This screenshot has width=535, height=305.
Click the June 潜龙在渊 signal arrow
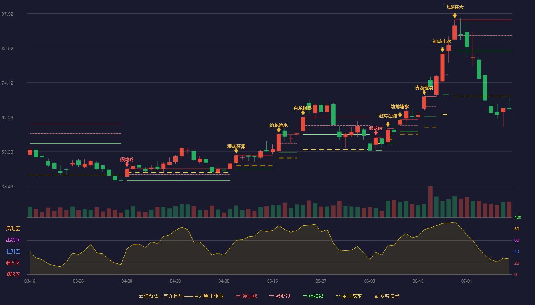388,124
